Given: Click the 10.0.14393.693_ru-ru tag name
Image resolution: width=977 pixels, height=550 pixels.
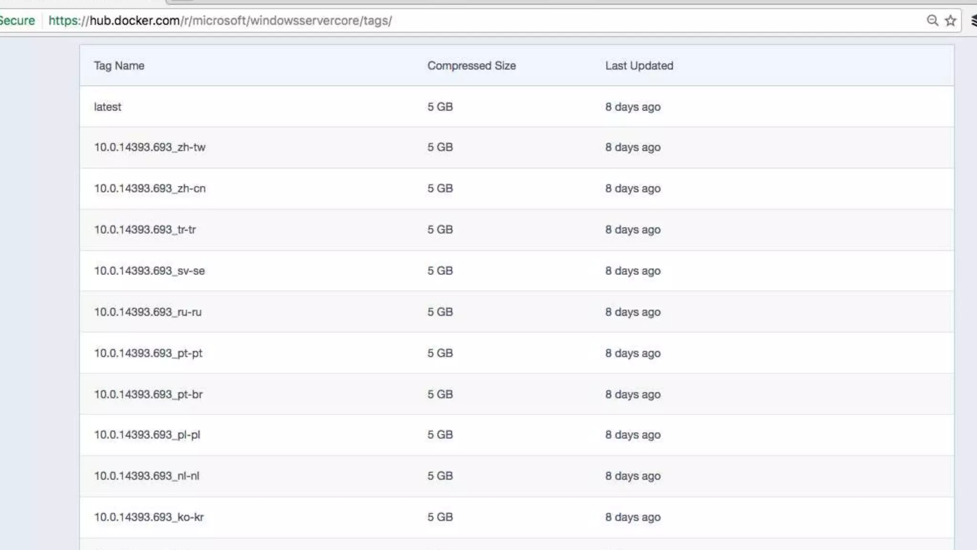Looking at the screenshot, I should pyautogui.click(x=147, y=312).
